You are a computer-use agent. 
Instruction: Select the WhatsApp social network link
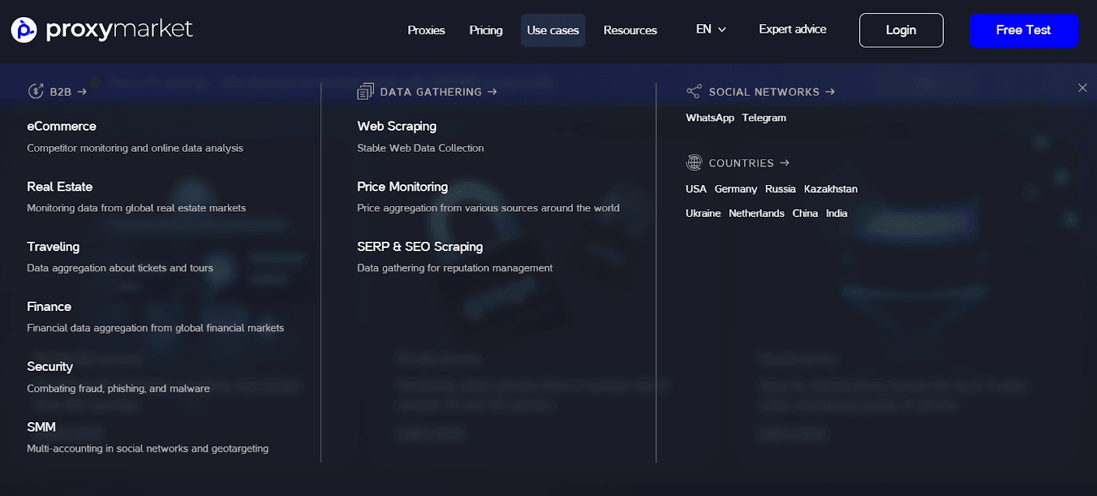(x=710, y=118)
